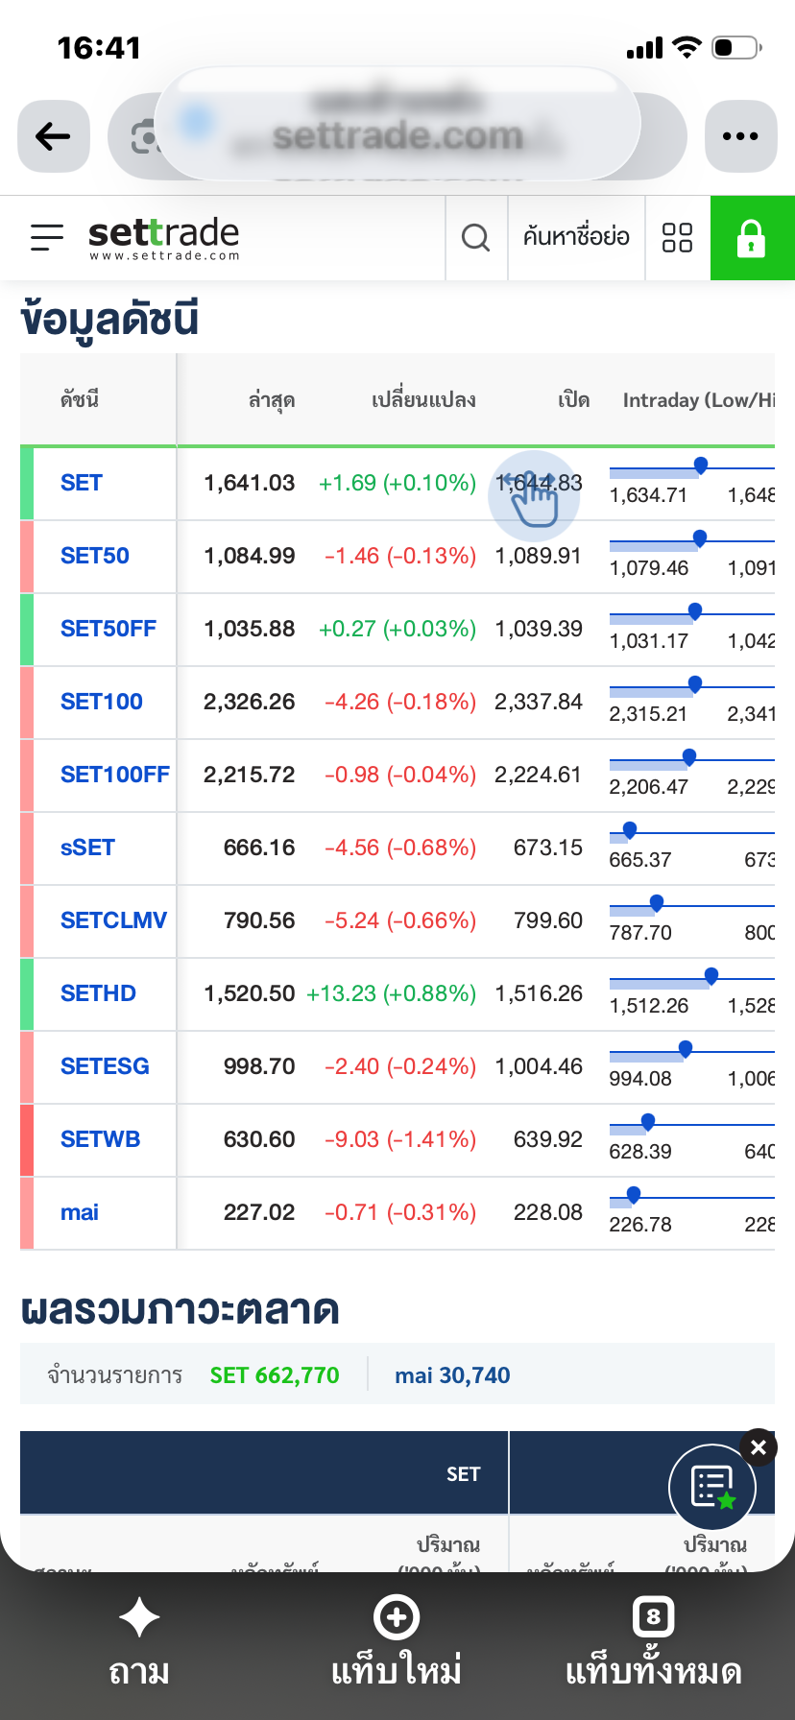
Task: Open the mai index link
Action: pos(80,1212)
